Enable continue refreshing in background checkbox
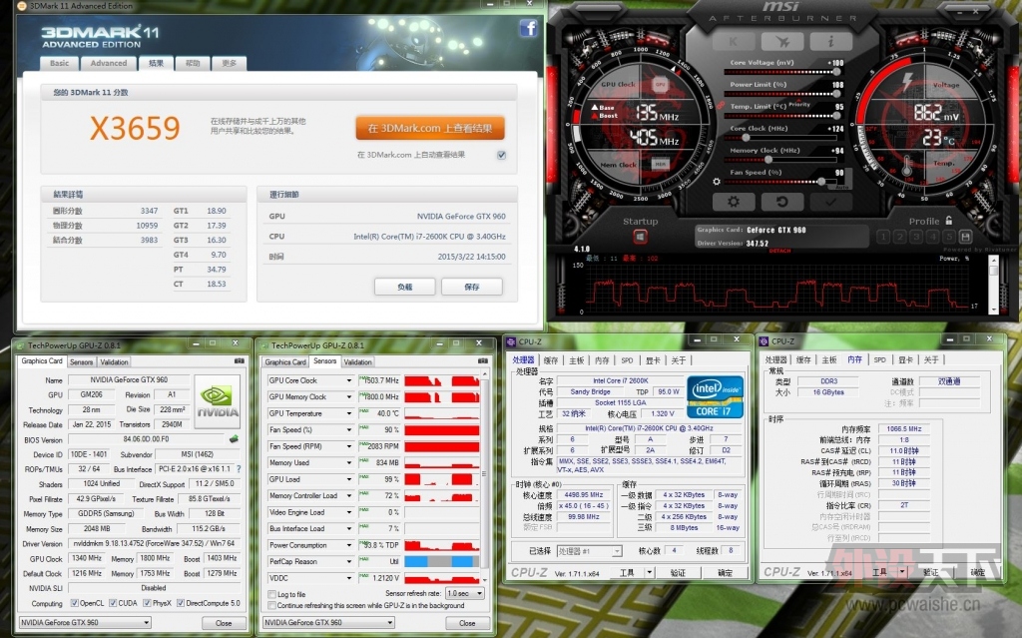Screen dimensions: 1022x638 tap(271, 606)
